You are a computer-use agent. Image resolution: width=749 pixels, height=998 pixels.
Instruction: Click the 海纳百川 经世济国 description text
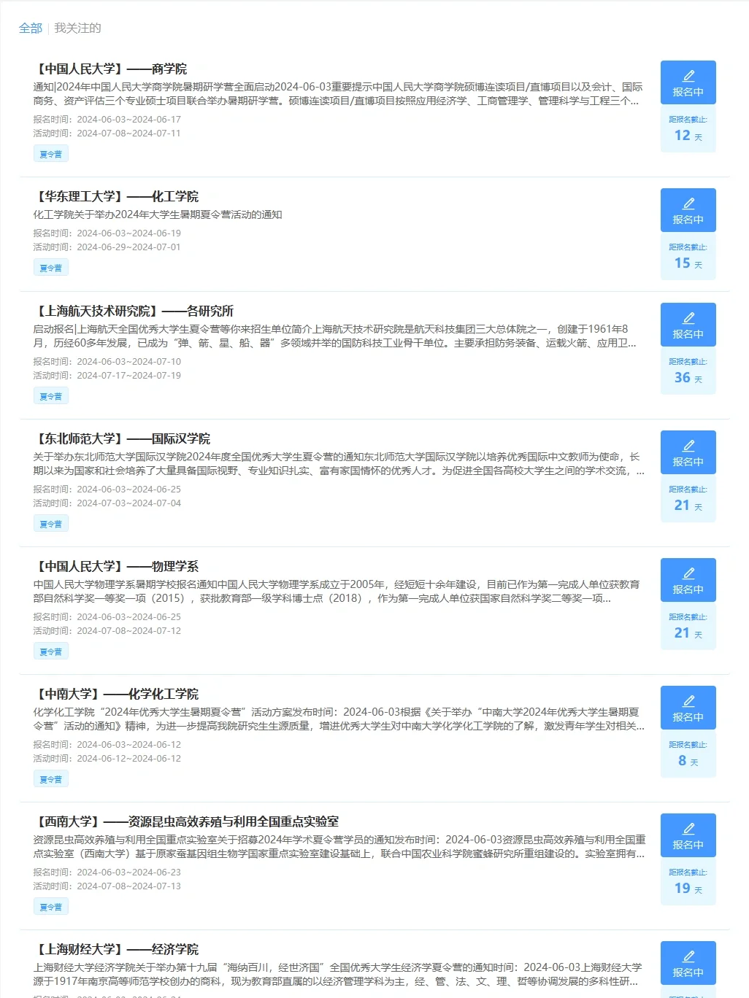tap(338, 975)
